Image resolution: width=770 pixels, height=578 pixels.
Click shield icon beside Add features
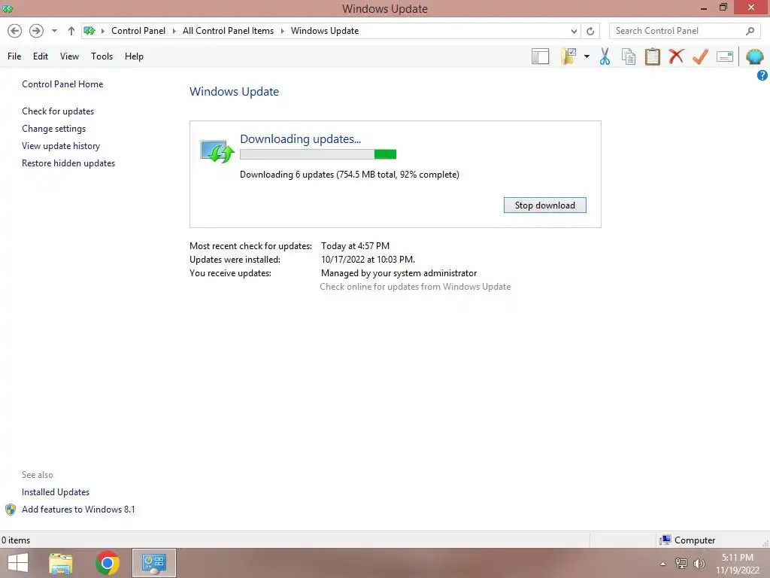coord(11,510)
